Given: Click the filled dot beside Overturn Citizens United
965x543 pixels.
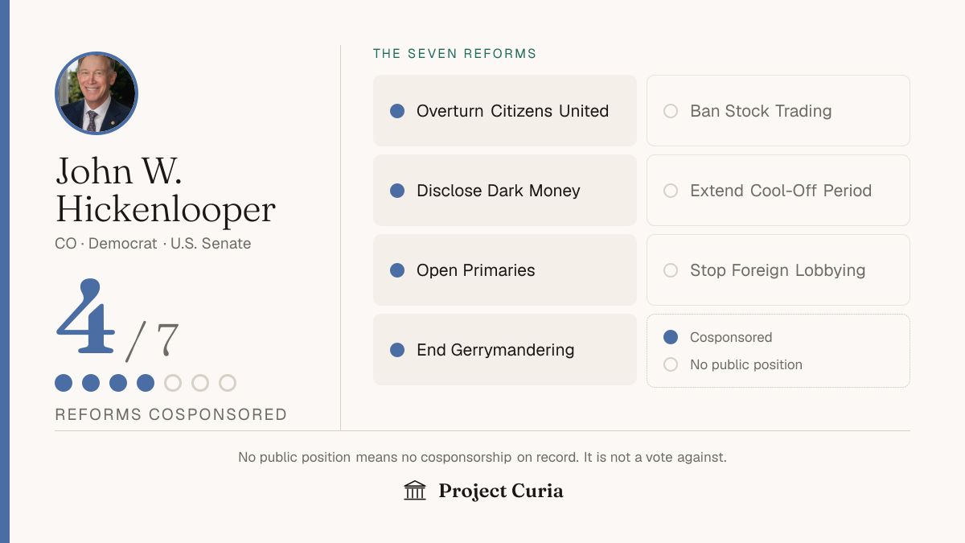Looking at the screenshot, I should click(397, 111).
